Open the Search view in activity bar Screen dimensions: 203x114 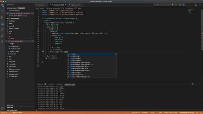pyautogui.click(x=2, y=11)
